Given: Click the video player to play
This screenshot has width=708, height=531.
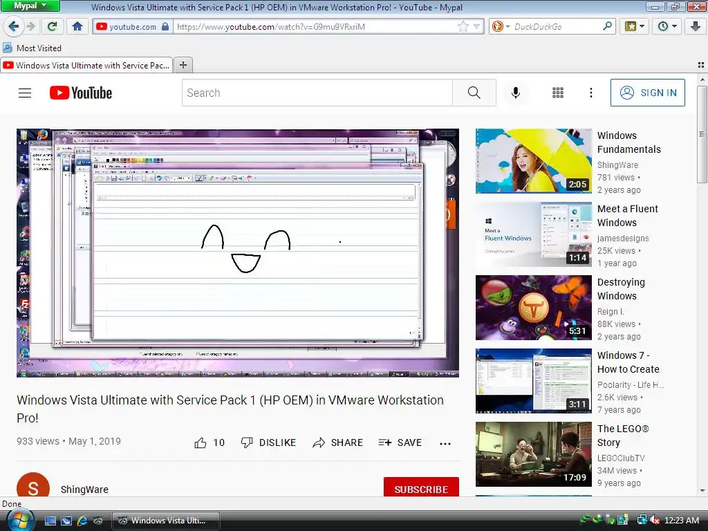Looking at the screenshot, I should click(x=238, y=253).
